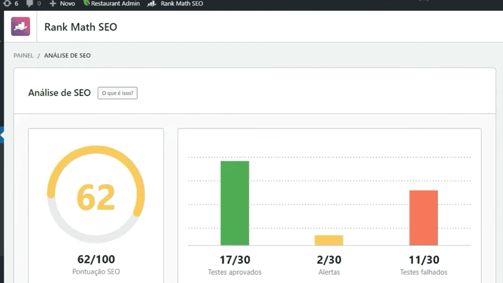Click the green leaf Restaurant Admin icon
Screen dimensions: 503x283
pyautogui.click(x=86, y=3)
